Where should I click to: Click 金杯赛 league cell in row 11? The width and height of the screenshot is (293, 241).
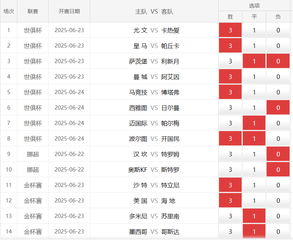pos(33,185)
